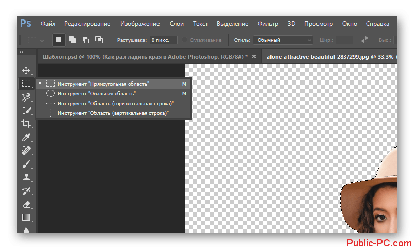The width and height of the screenshot is (414, 249).
Task: Select the Gradient tool
Action: pyautogui.click(x=26, y=218)
